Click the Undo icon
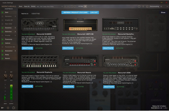 (72, 6)
